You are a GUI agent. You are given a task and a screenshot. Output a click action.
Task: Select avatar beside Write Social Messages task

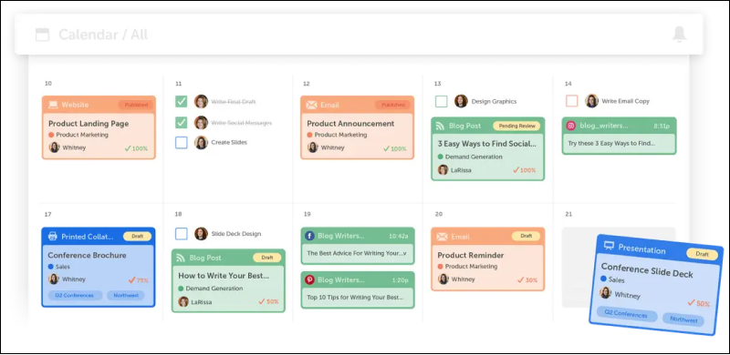pyautogui.click(x=201, y=123)
